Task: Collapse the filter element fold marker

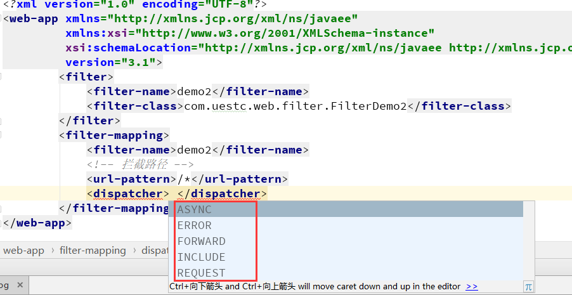Action: pos(1,76)
